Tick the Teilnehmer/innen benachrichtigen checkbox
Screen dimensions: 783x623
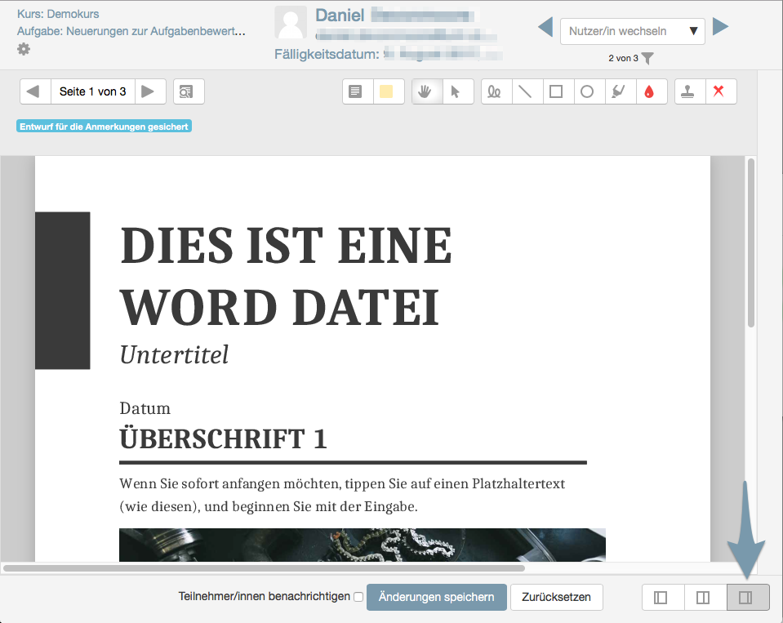click(x=358, y=597)
